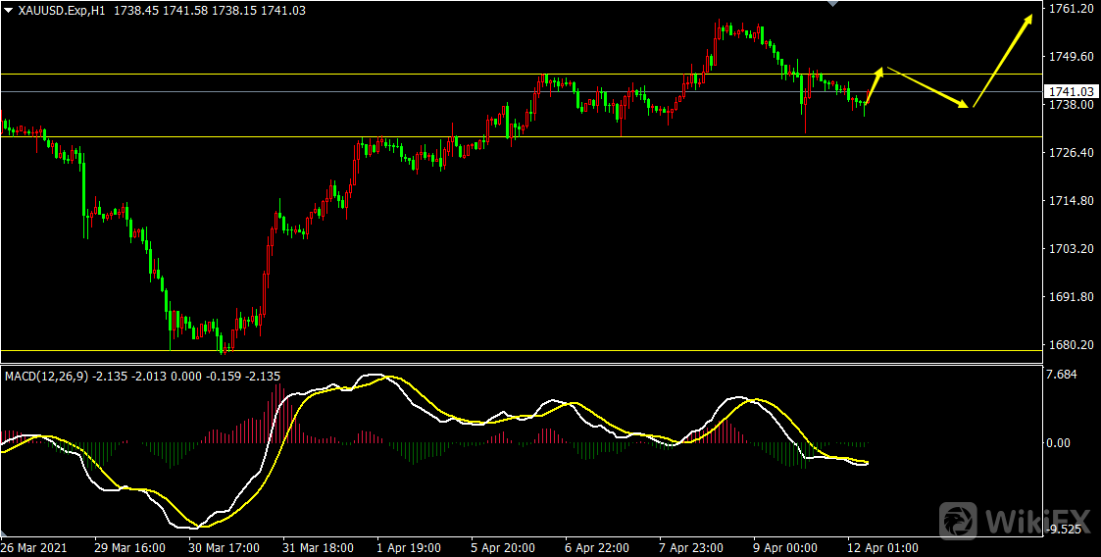Click the MACD scale value 7.684
The width and height of the screenshot is (1101, 557).
[1064, 375]
